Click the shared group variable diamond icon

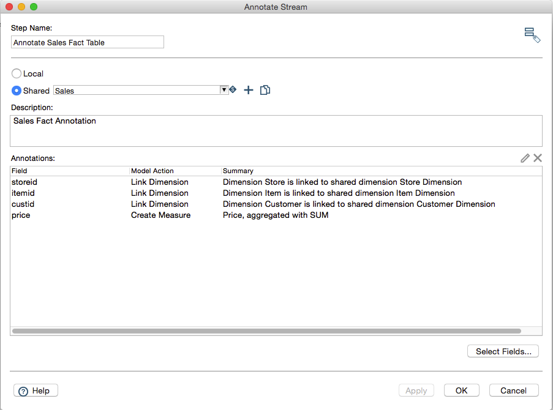[x=233, y=90]
